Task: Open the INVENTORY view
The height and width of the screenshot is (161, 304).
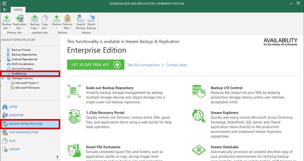Action: coord(16,115)
